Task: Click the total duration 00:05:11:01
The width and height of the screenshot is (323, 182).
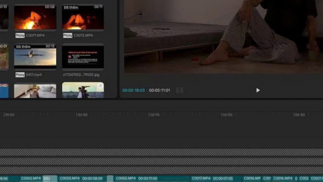Action: [x=160, y=90]
